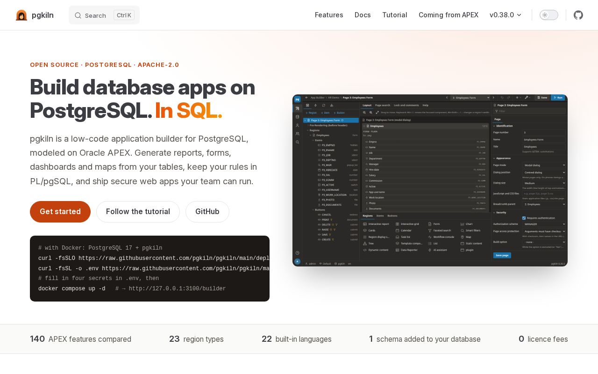Click the "22 built-in languages" stat

point(297,339)
